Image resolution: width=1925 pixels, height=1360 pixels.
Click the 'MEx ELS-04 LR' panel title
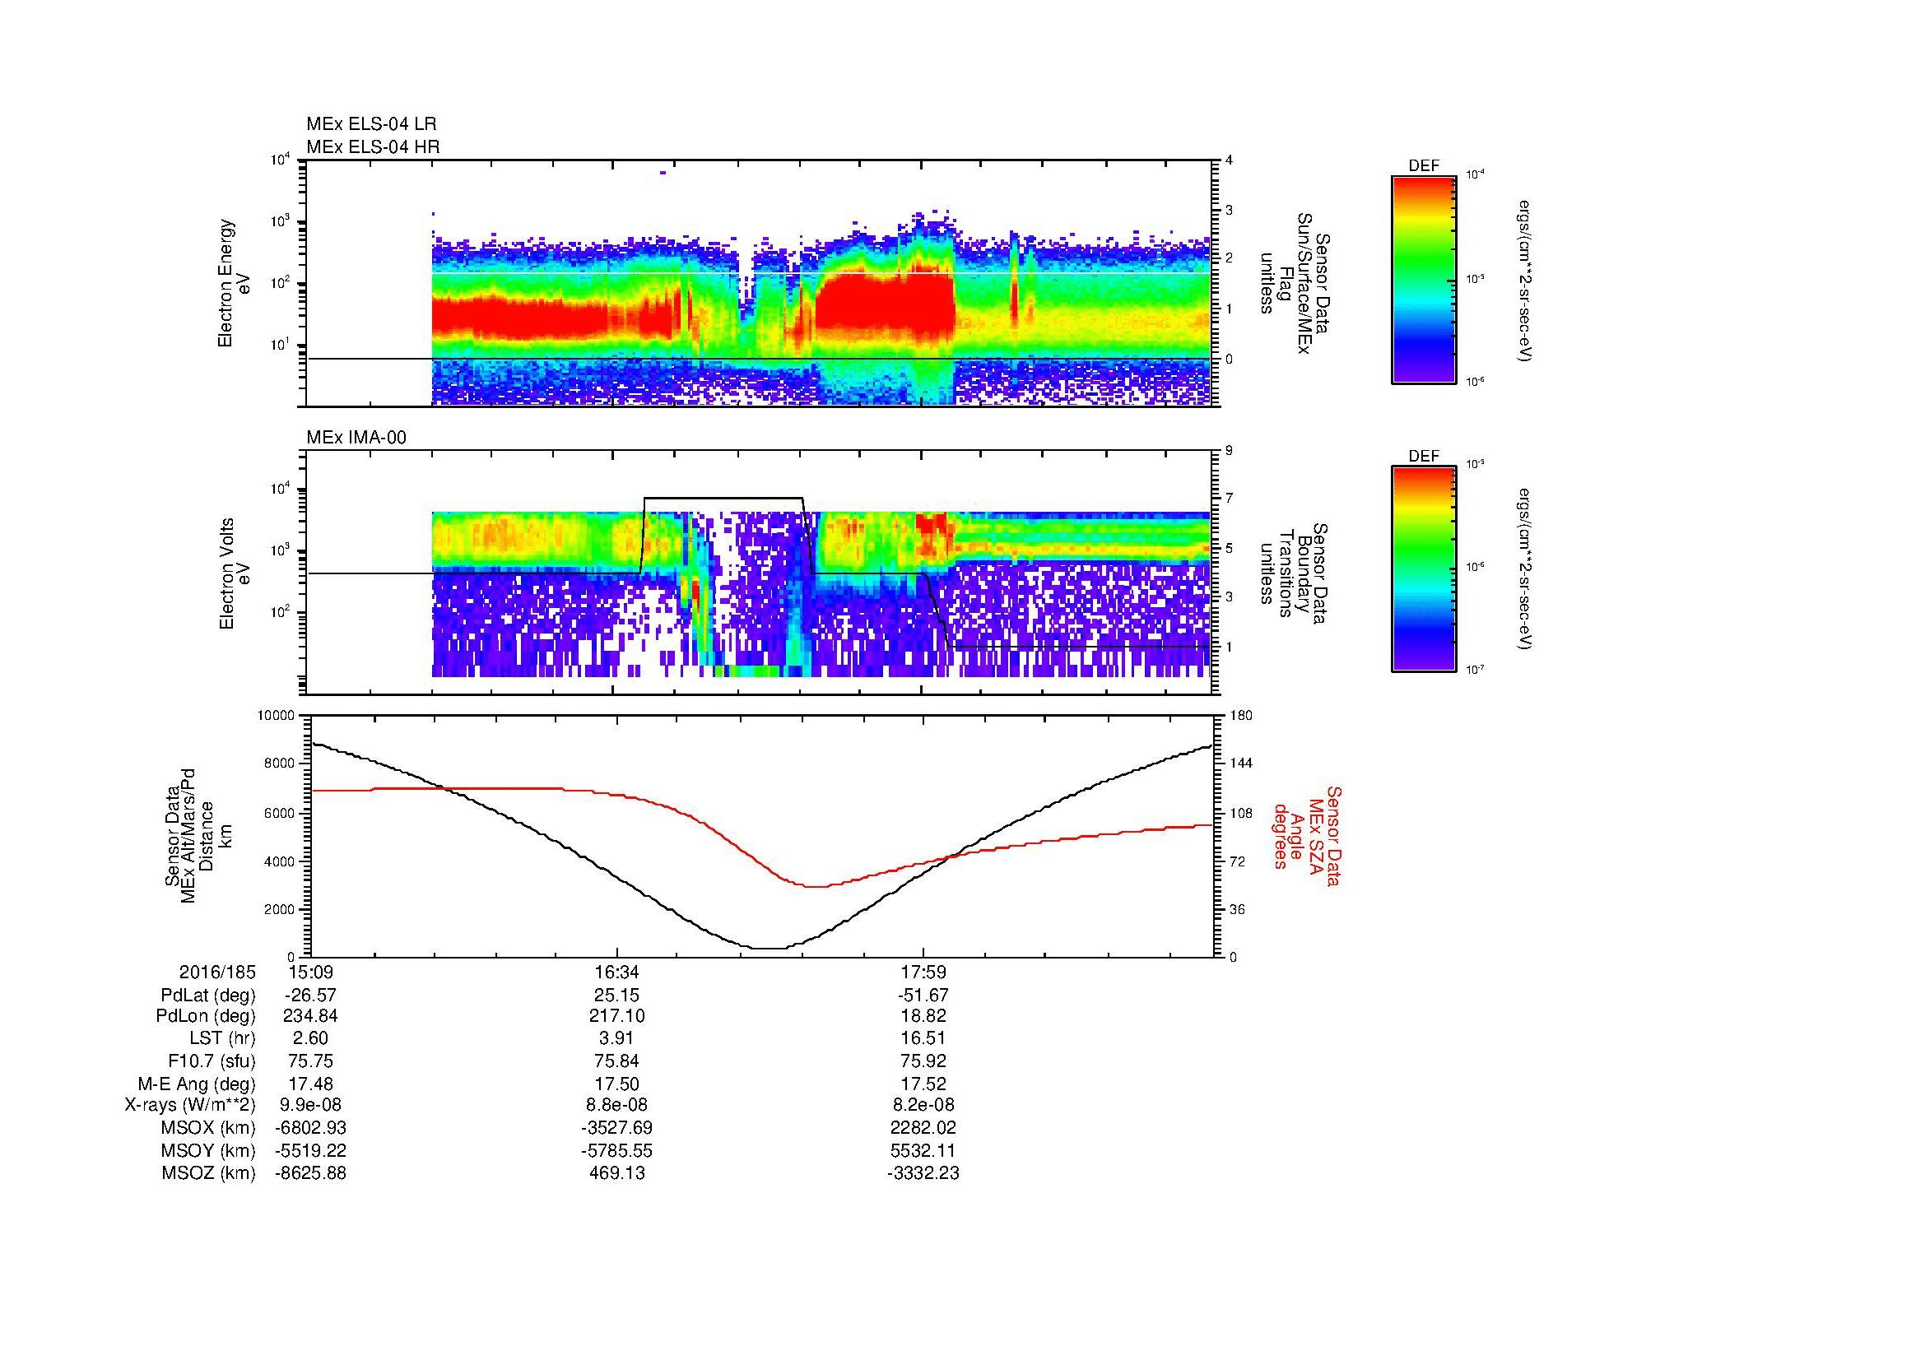coord(371,124)
